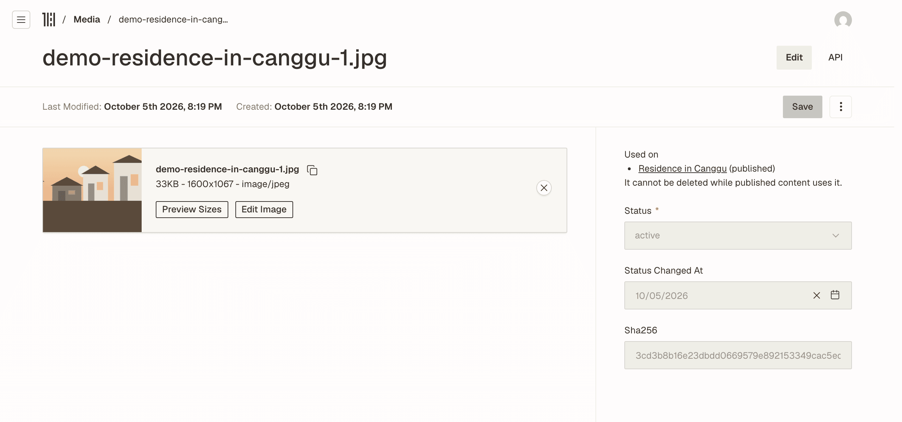Click the house image thumbnail

click(92, 190)
